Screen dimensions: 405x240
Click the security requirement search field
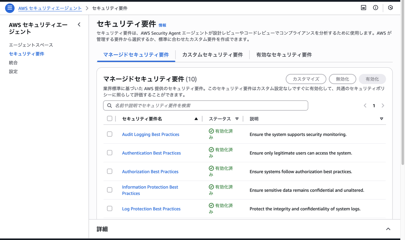point(206,105)
